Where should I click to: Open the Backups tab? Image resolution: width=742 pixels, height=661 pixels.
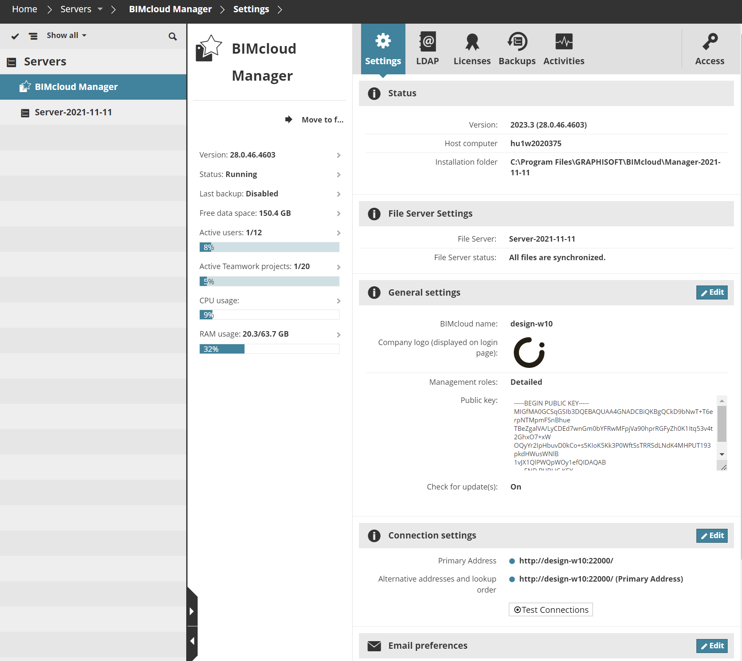coord(517,49)
